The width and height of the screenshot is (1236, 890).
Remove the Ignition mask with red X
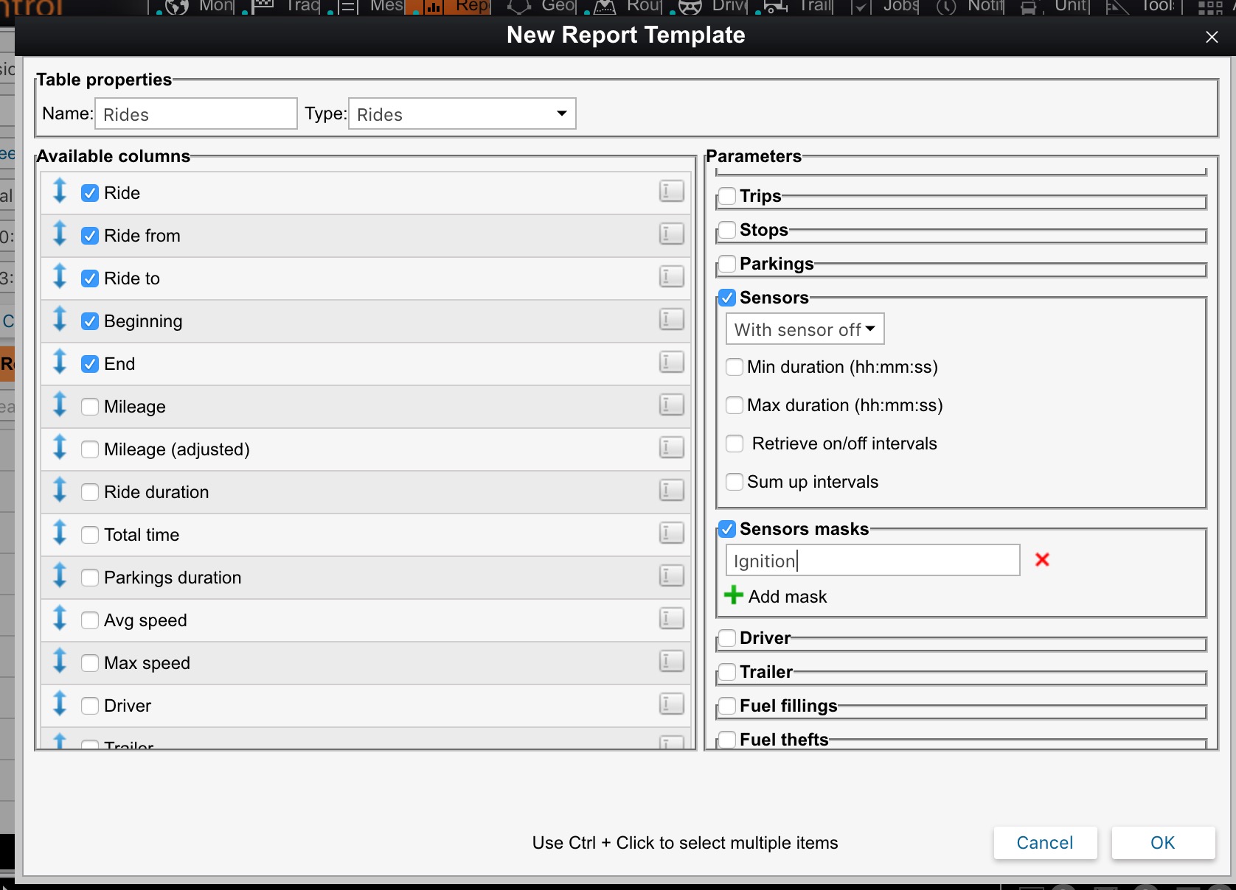[1042, 560]
